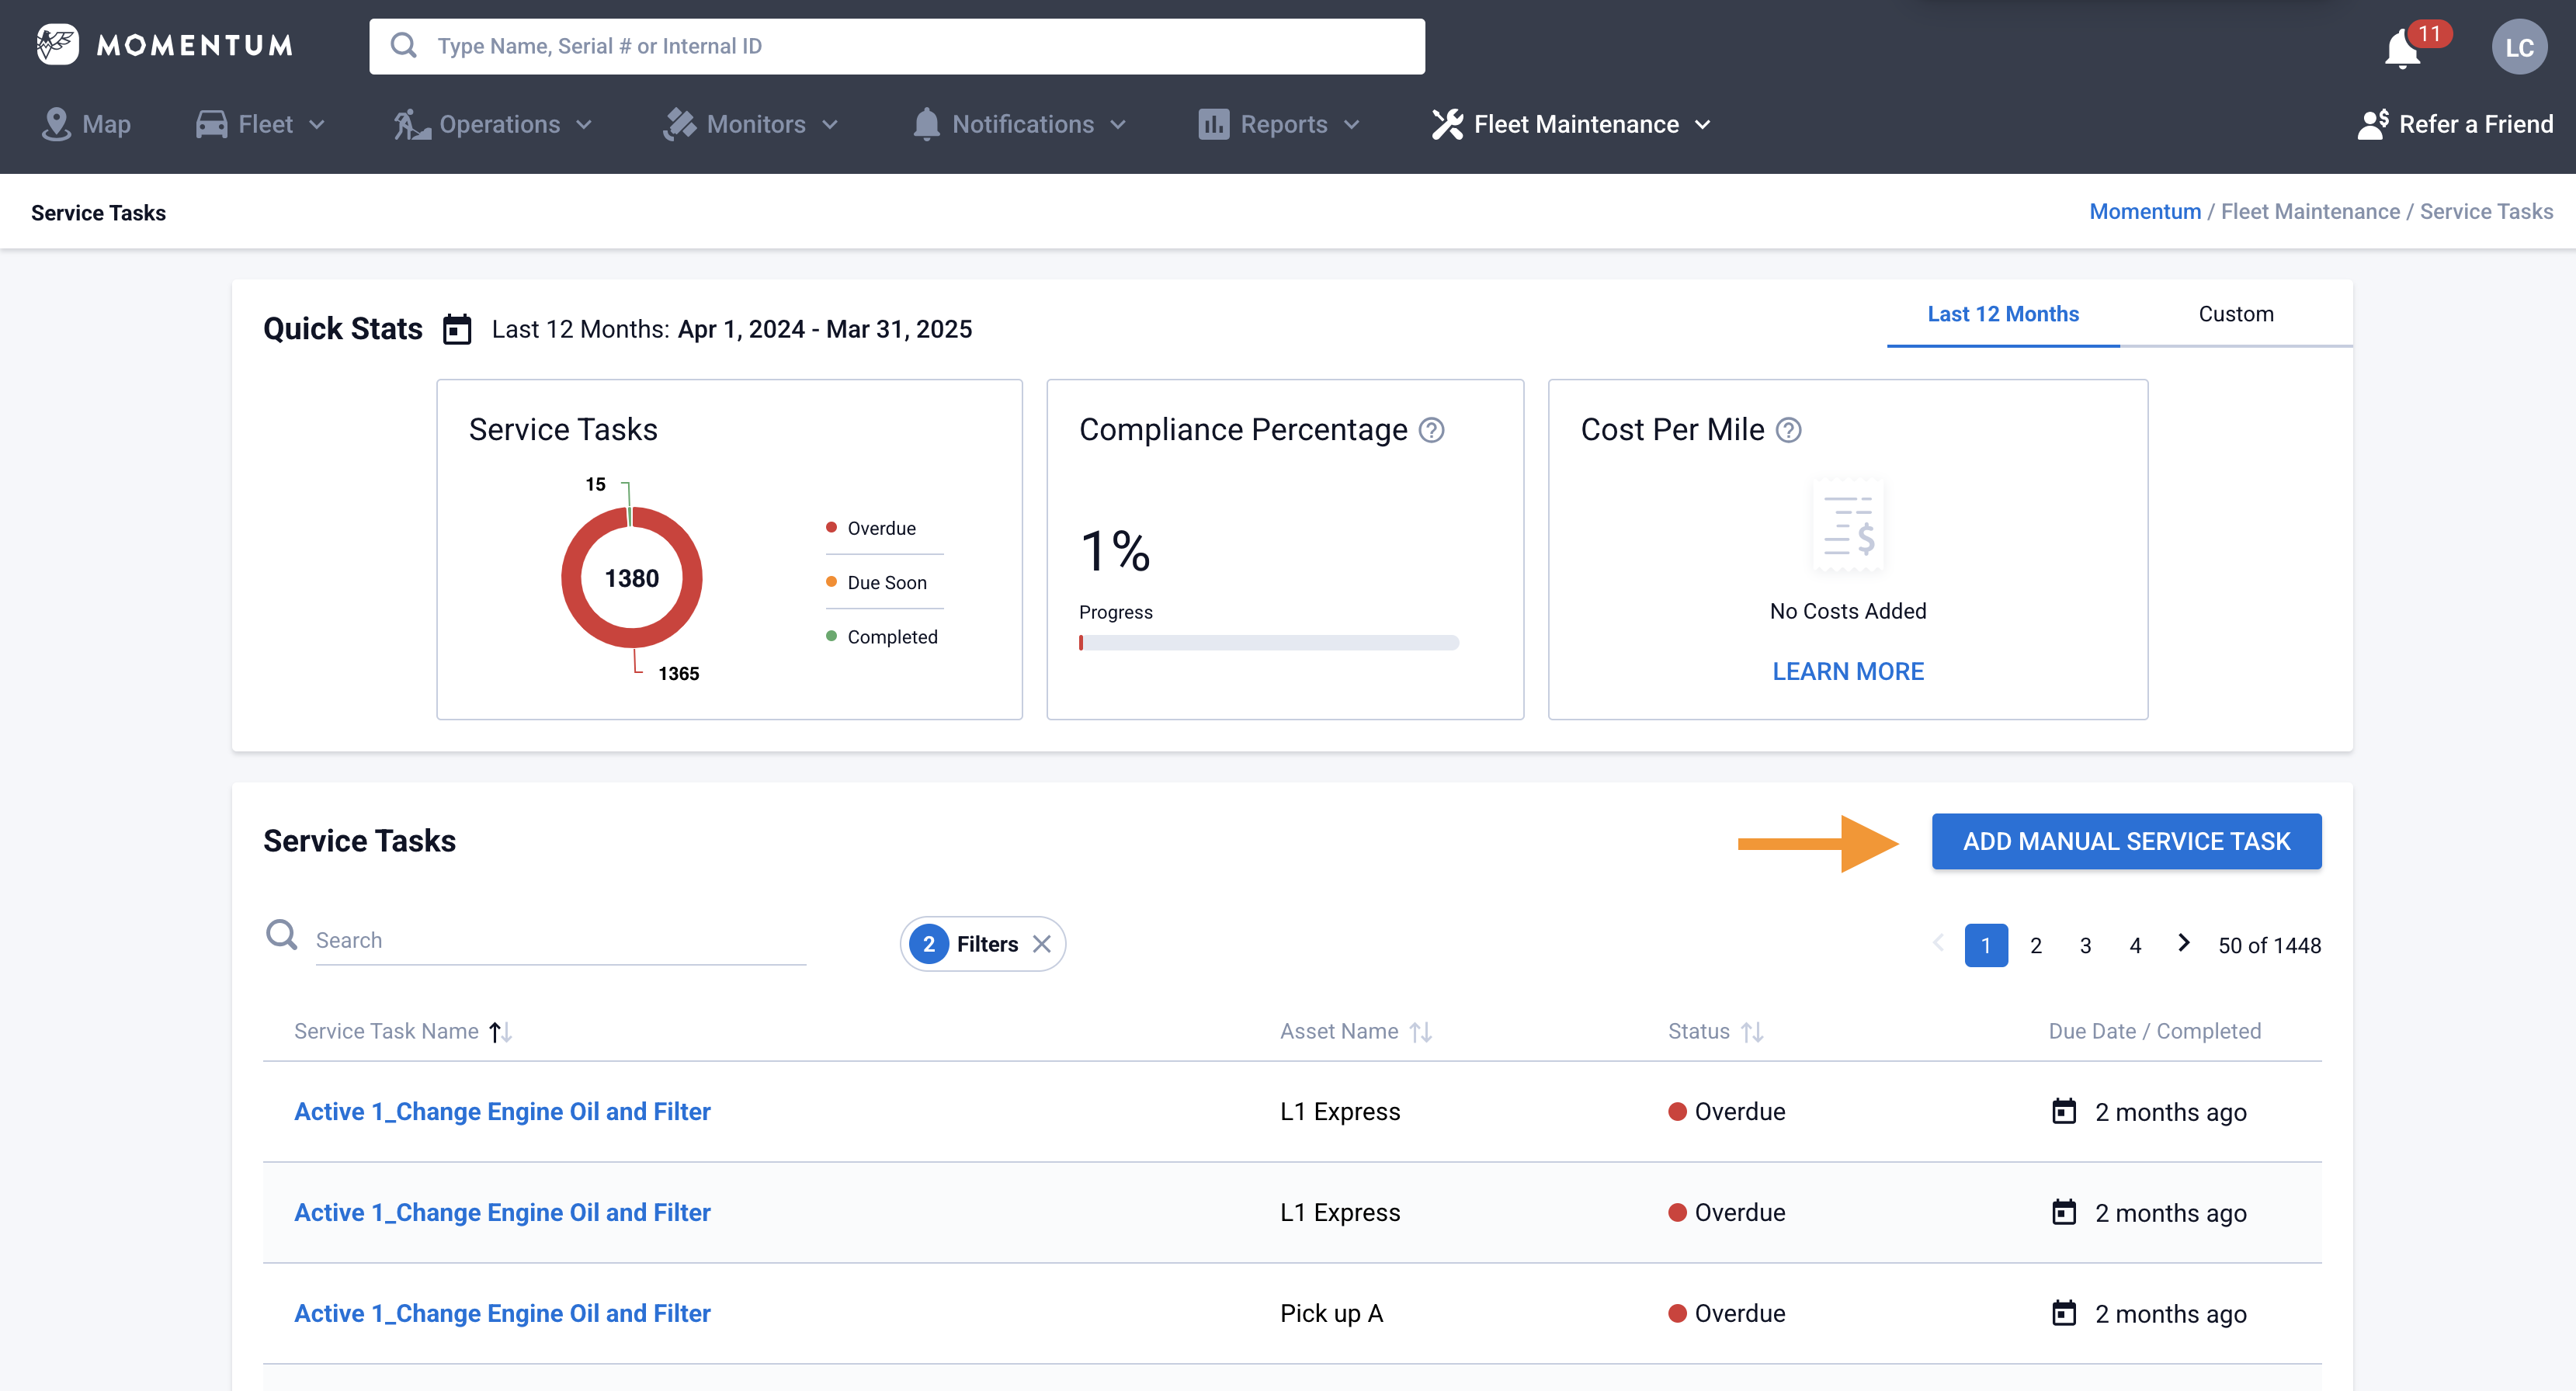The width and height of the screenshot is (2576, 1391).
Task: Click the notifications bell icon
Action: [2402, 49]
